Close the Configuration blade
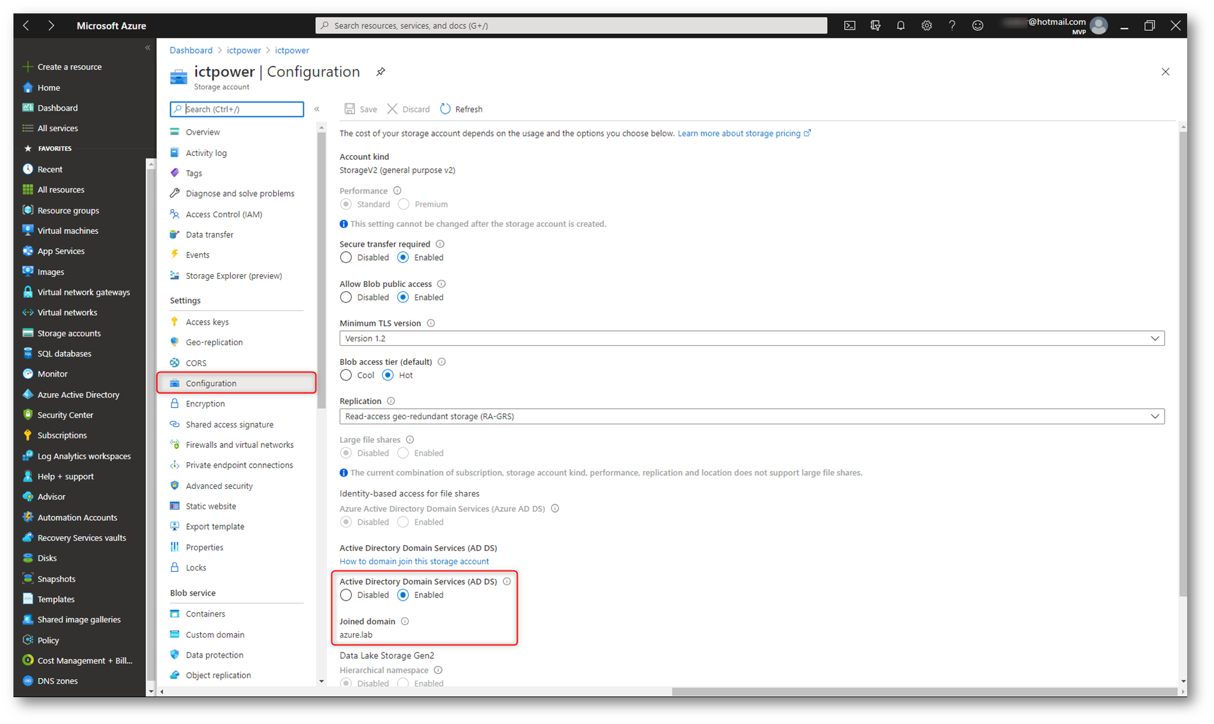 coord(1165,72)
